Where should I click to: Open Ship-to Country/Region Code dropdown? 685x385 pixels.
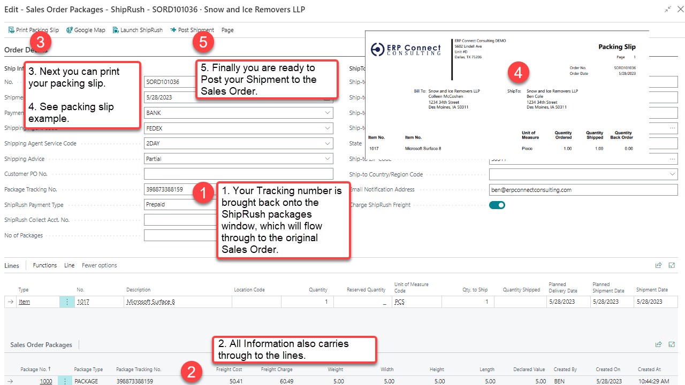672,174
